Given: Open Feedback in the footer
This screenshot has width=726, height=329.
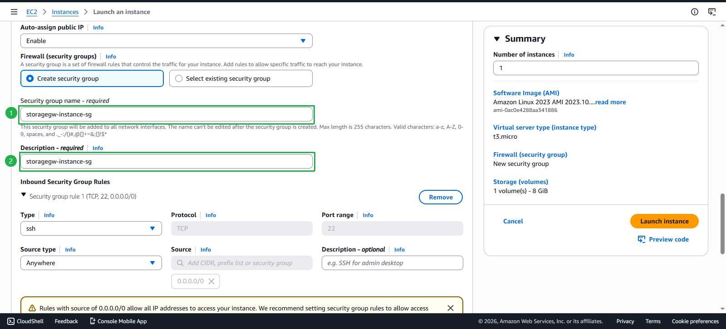Looking at the screenshot, I should pos(66,321).
